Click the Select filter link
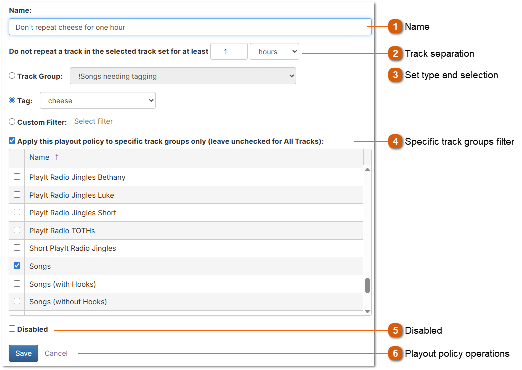The width and height of the screenshot is (522, 370). pos(93,121)
